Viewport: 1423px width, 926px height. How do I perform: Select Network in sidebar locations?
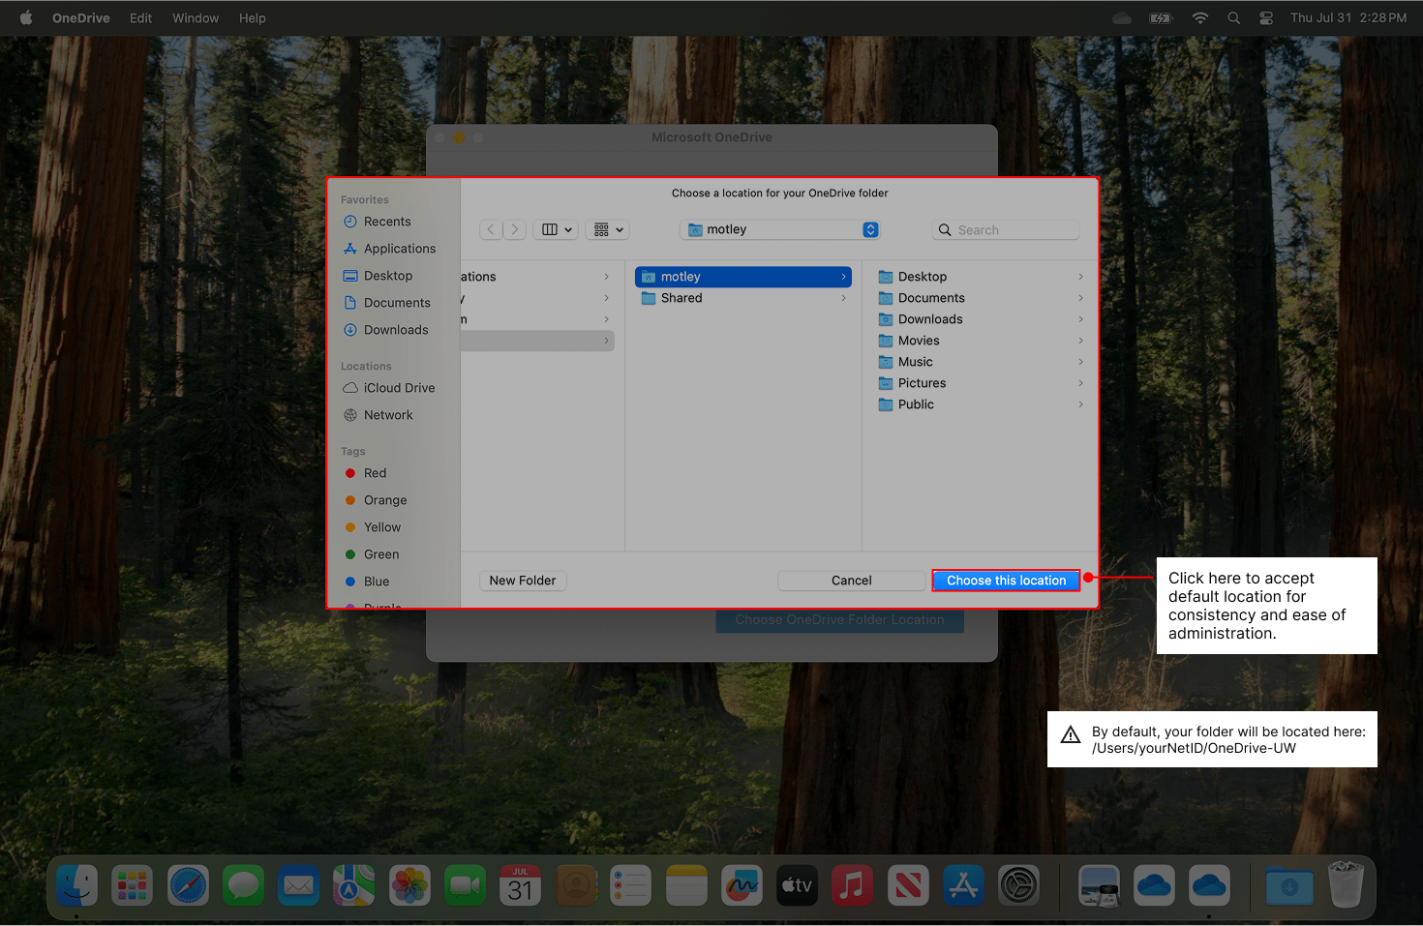point(388,415)
